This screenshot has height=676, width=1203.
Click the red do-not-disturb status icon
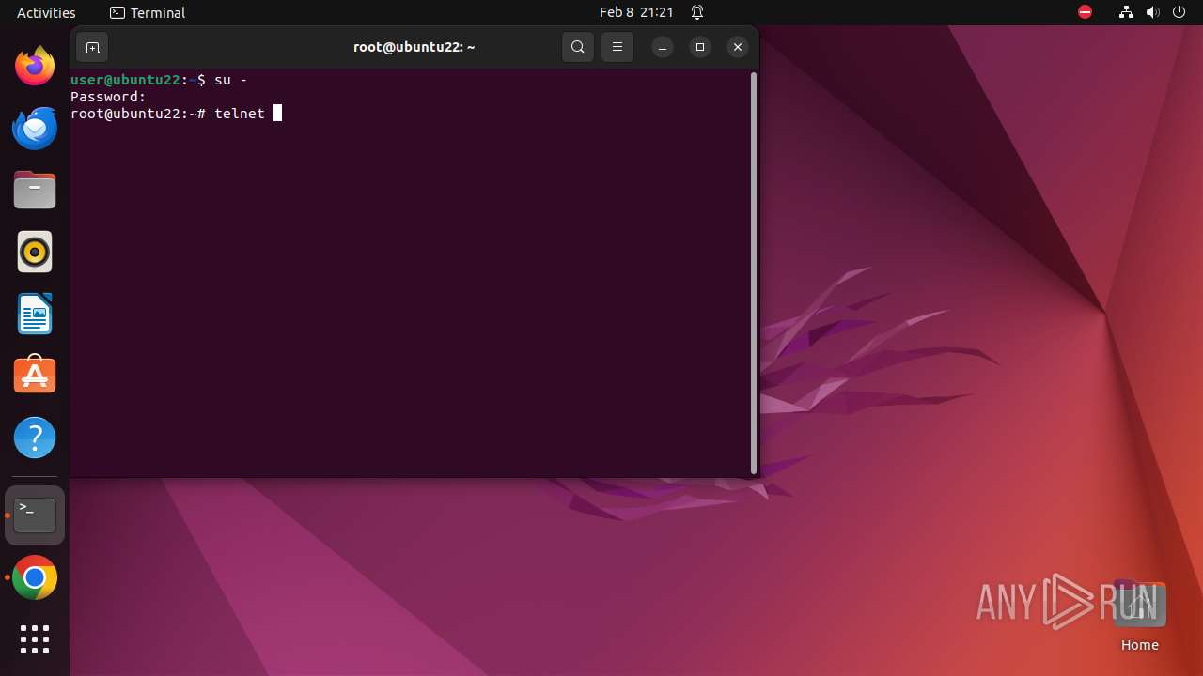(x=1085, y=12)
